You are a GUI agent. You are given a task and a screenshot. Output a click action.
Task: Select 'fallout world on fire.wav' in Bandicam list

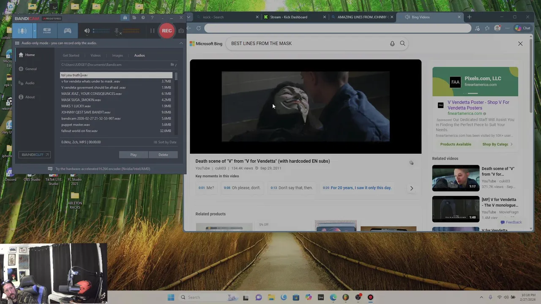[x=116, y=131]
